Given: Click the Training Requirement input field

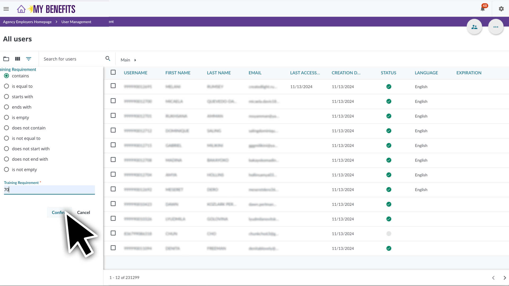Looking at the screenshot, I should point(49,190).
